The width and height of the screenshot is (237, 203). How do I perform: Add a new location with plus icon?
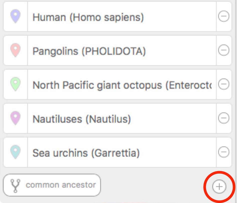tap(219, 187)
